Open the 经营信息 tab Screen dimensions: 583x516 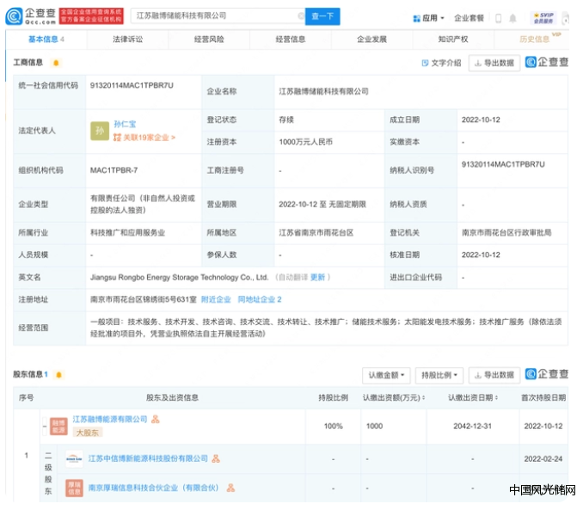click(x=291, y=39)
